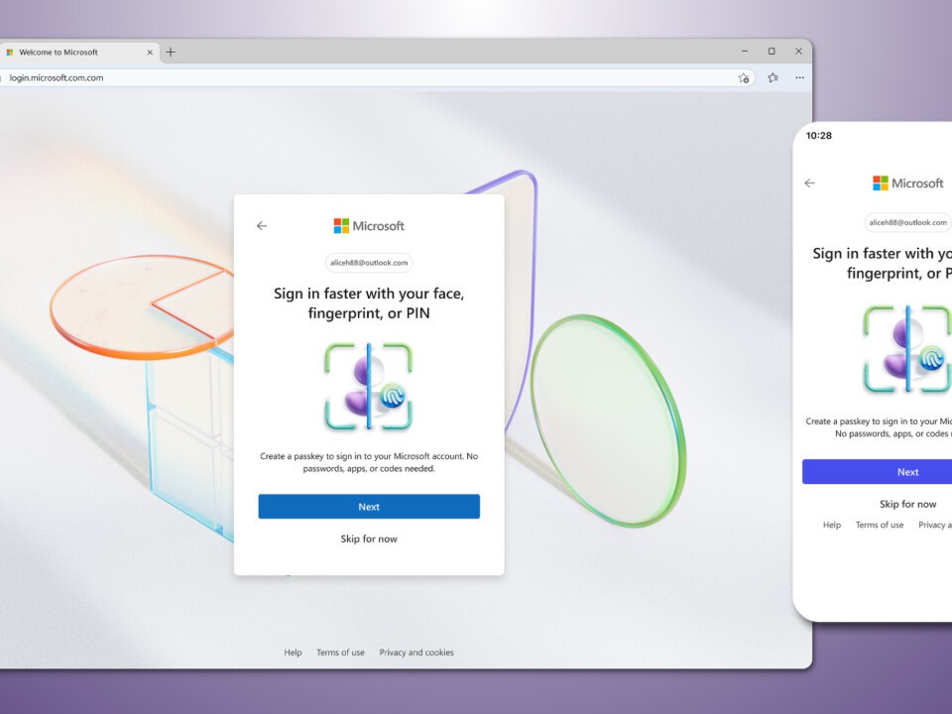Open a new tab with the plus button
Image resolution: width=952 pixels, height=714 pixels.
[171, 53]
